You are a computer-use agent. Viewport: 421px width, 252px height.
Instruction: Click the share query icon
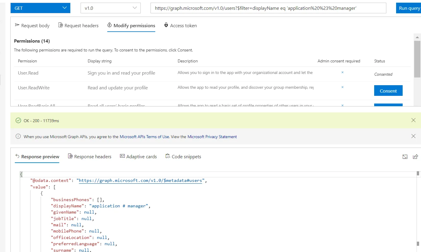(415, 157)
